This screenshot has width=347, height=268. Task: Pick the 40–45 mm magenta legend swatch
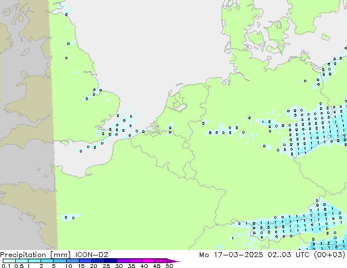point(148,261)
